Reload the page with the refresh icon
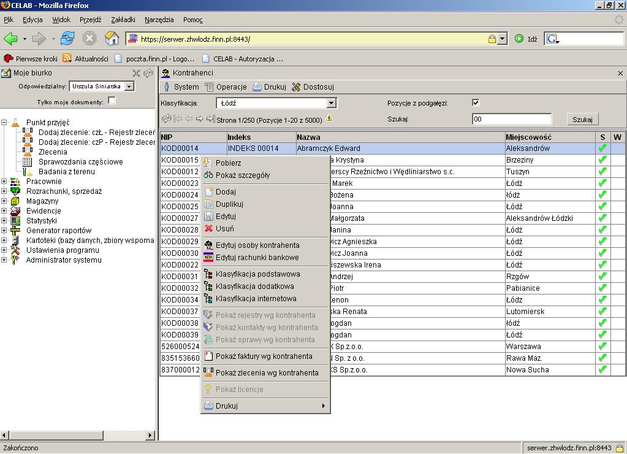Screen dimensions: 627x454 (67, 39)
